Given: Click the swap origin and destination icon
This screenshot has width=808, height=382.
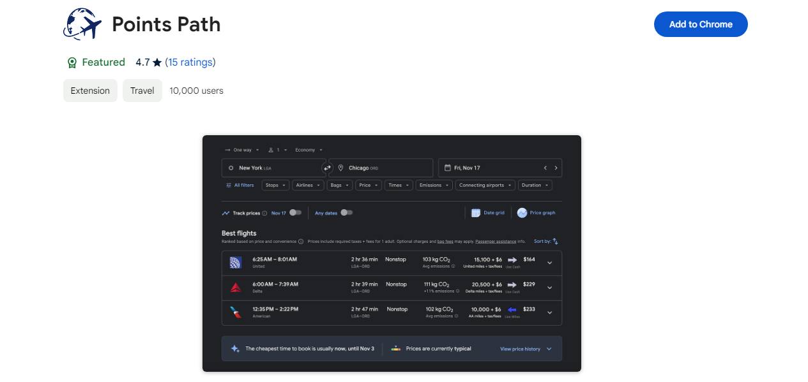Looking at the screenshot, I should pyautogui.click(x=327, y=168).
